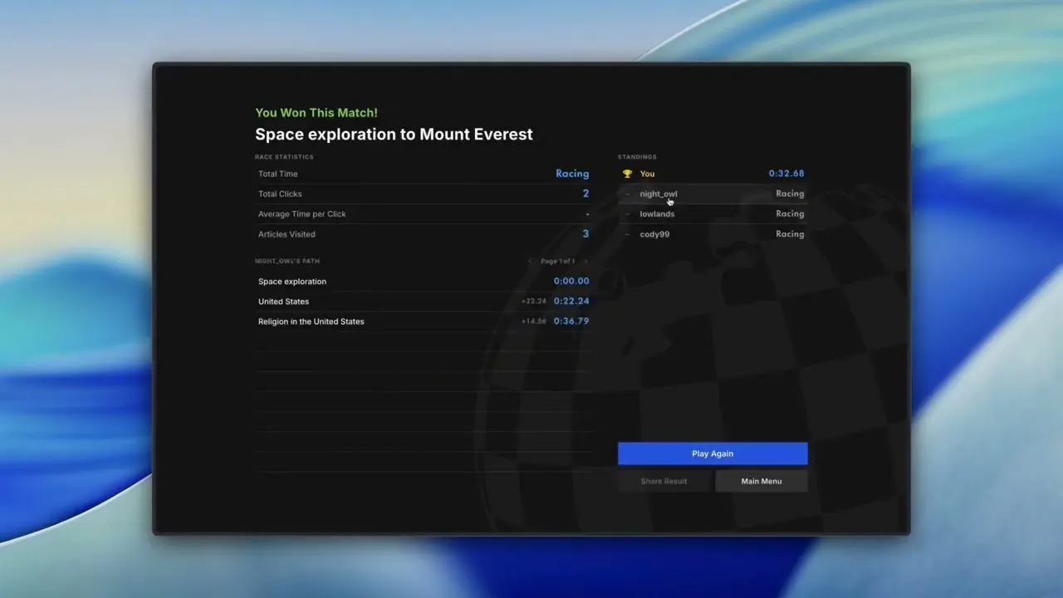The width and height of the screenshot is (1063, 598).
Task: Click the +22.24 delta time
Action: (534, 301)
